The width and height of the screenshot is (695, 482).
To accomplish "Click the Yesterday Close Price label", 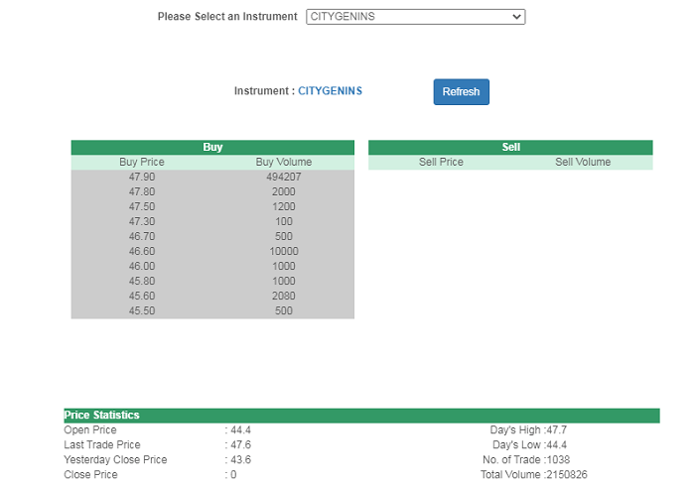I will 115,460.
